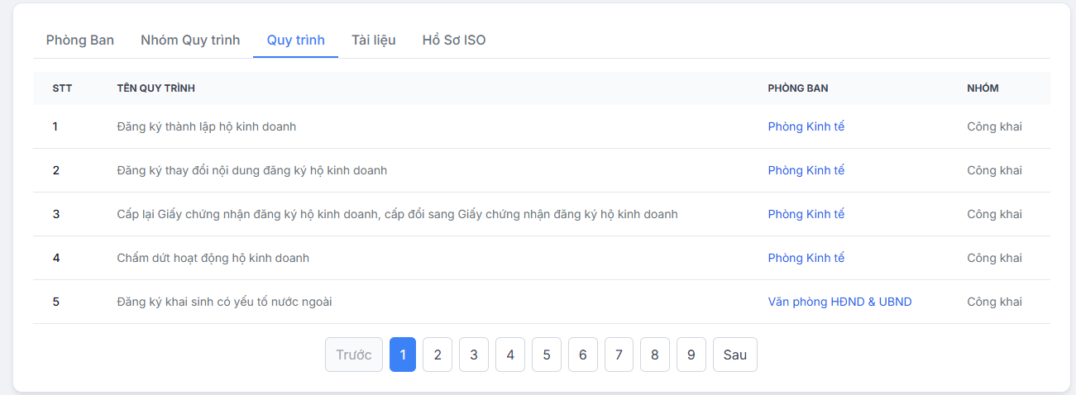
Task: Go to page 3 in pagination
Action: (474, 355)
